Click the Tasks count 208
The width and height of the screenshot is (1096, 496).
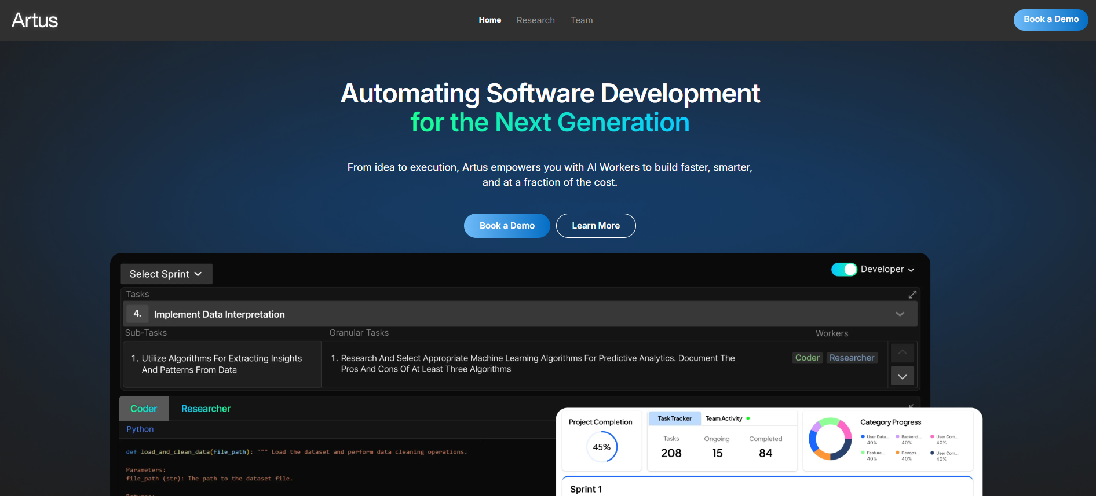[671, 453]
